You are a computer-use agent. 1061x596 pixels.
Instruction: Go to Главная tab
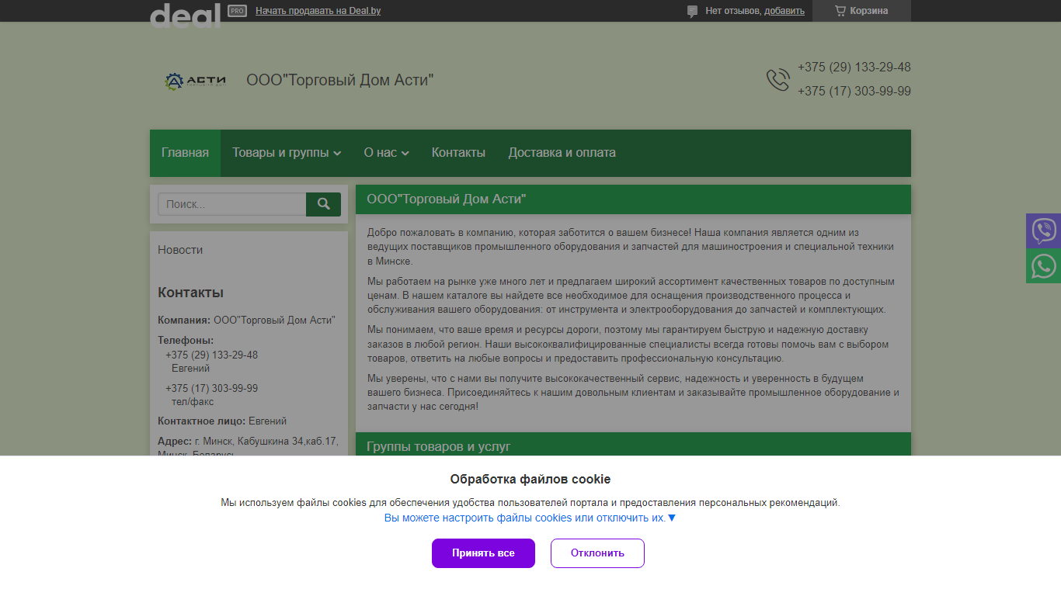point(185,153)
